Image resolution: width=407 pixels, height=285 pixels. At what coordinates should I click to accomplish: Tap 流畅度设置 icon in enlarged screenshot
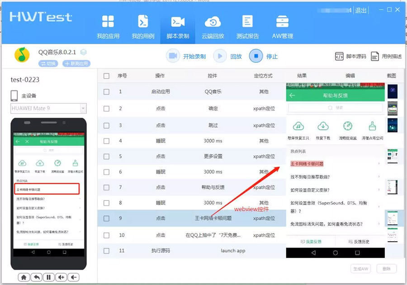[348, 126]
